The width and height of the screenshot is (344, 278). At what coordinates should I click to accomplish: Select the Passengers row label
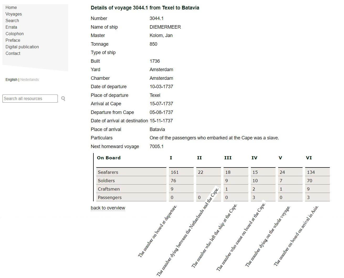pyautogui.click(x=110, y=197)
